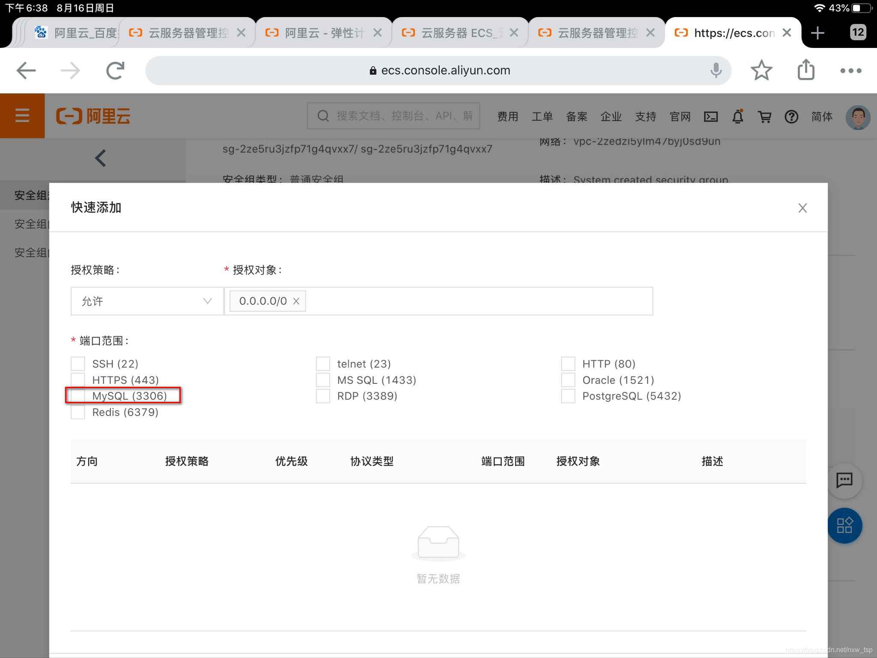Check the HTTPS (443) checkbox

(x=78, y=380)
